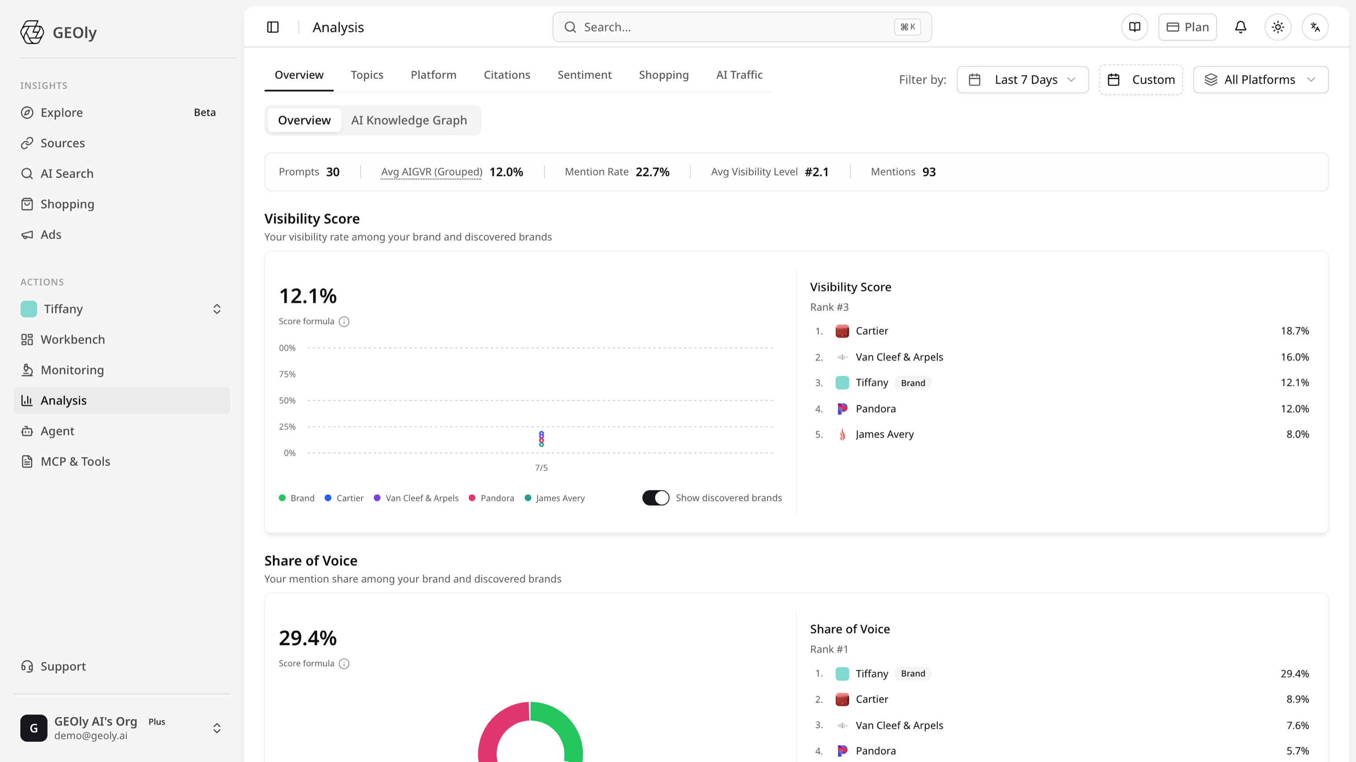The image size is (1356, 762).
Task: Click the Plan button
Action: pos(1187,27)
